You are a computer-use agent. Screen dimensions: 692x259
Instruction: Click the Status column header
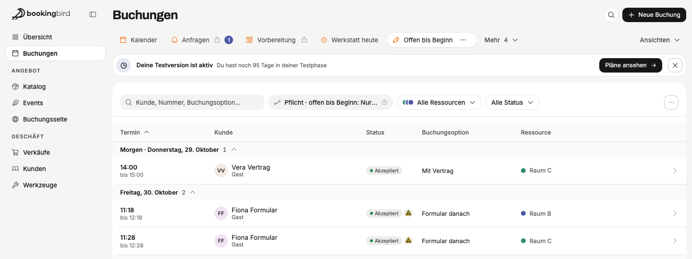[375, 132]
